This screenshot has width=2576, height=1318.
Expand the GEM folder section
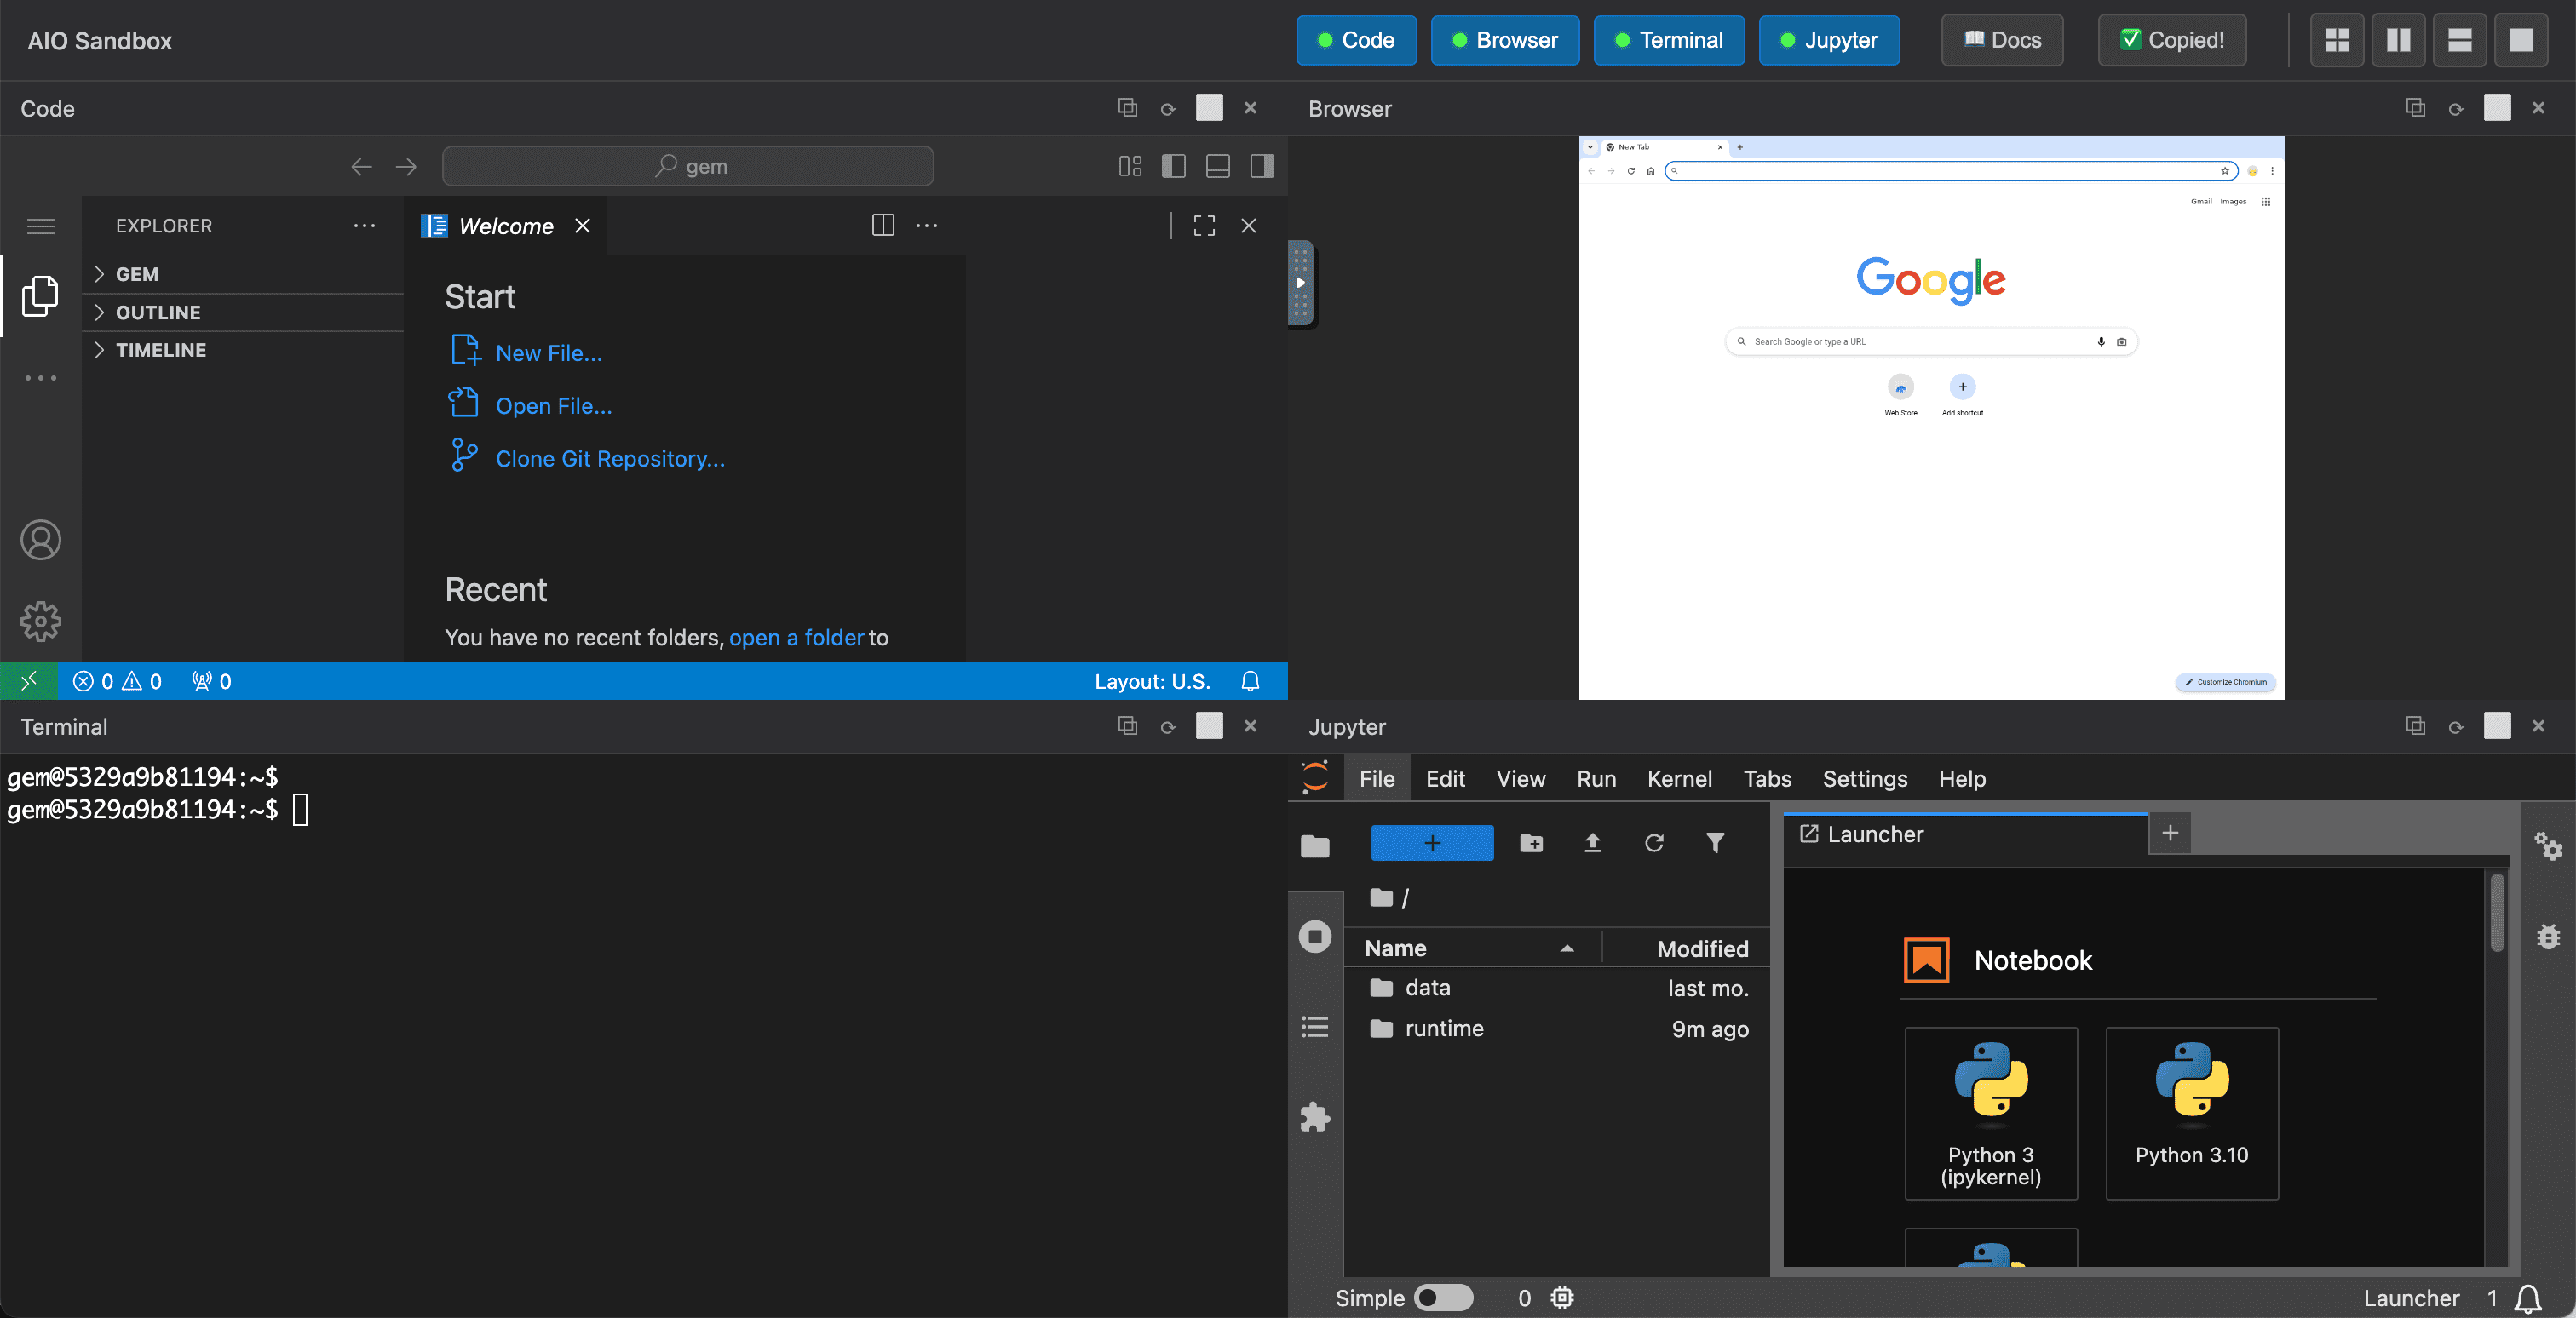[137, 274]
